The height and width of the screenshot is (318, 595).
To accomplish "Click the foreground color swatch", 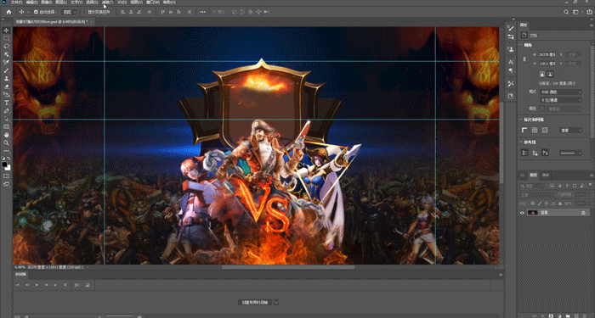I will pos(4,165).
